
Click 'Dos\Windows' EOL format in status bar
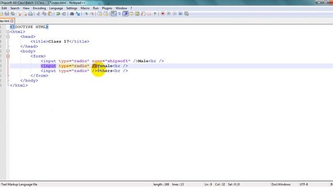click(281, 184)
